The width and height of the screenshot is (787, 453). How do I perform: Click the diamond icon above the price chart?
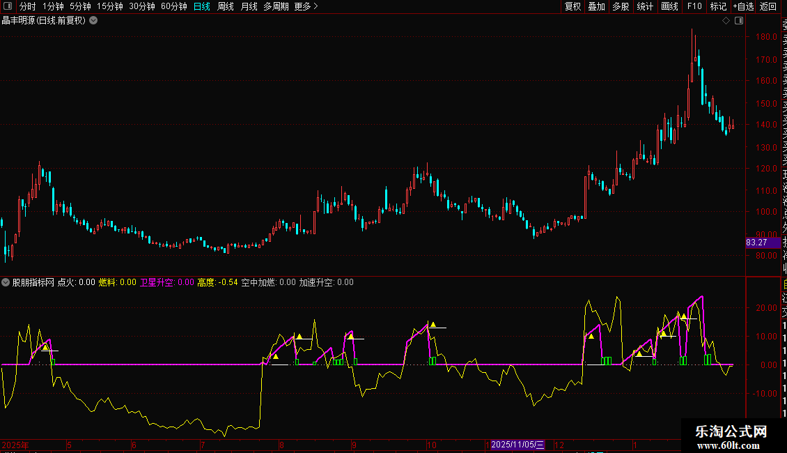(x=726, y=21)
